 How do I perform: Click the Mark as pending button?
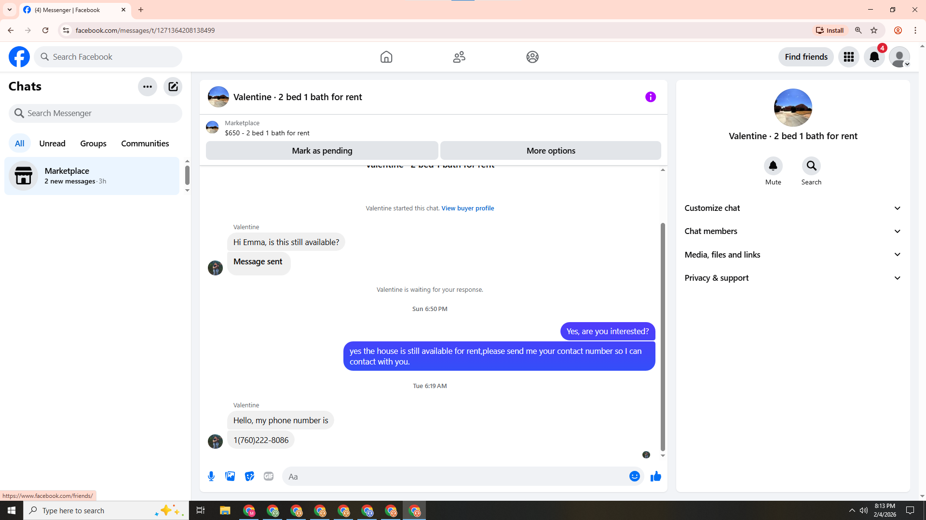[x=322, y=151]
